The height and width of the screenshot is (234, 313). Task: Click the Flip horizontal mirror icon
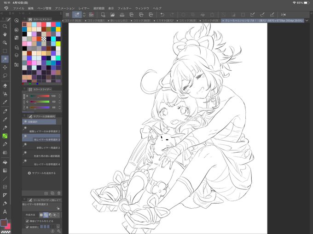(x=283, y=15)
